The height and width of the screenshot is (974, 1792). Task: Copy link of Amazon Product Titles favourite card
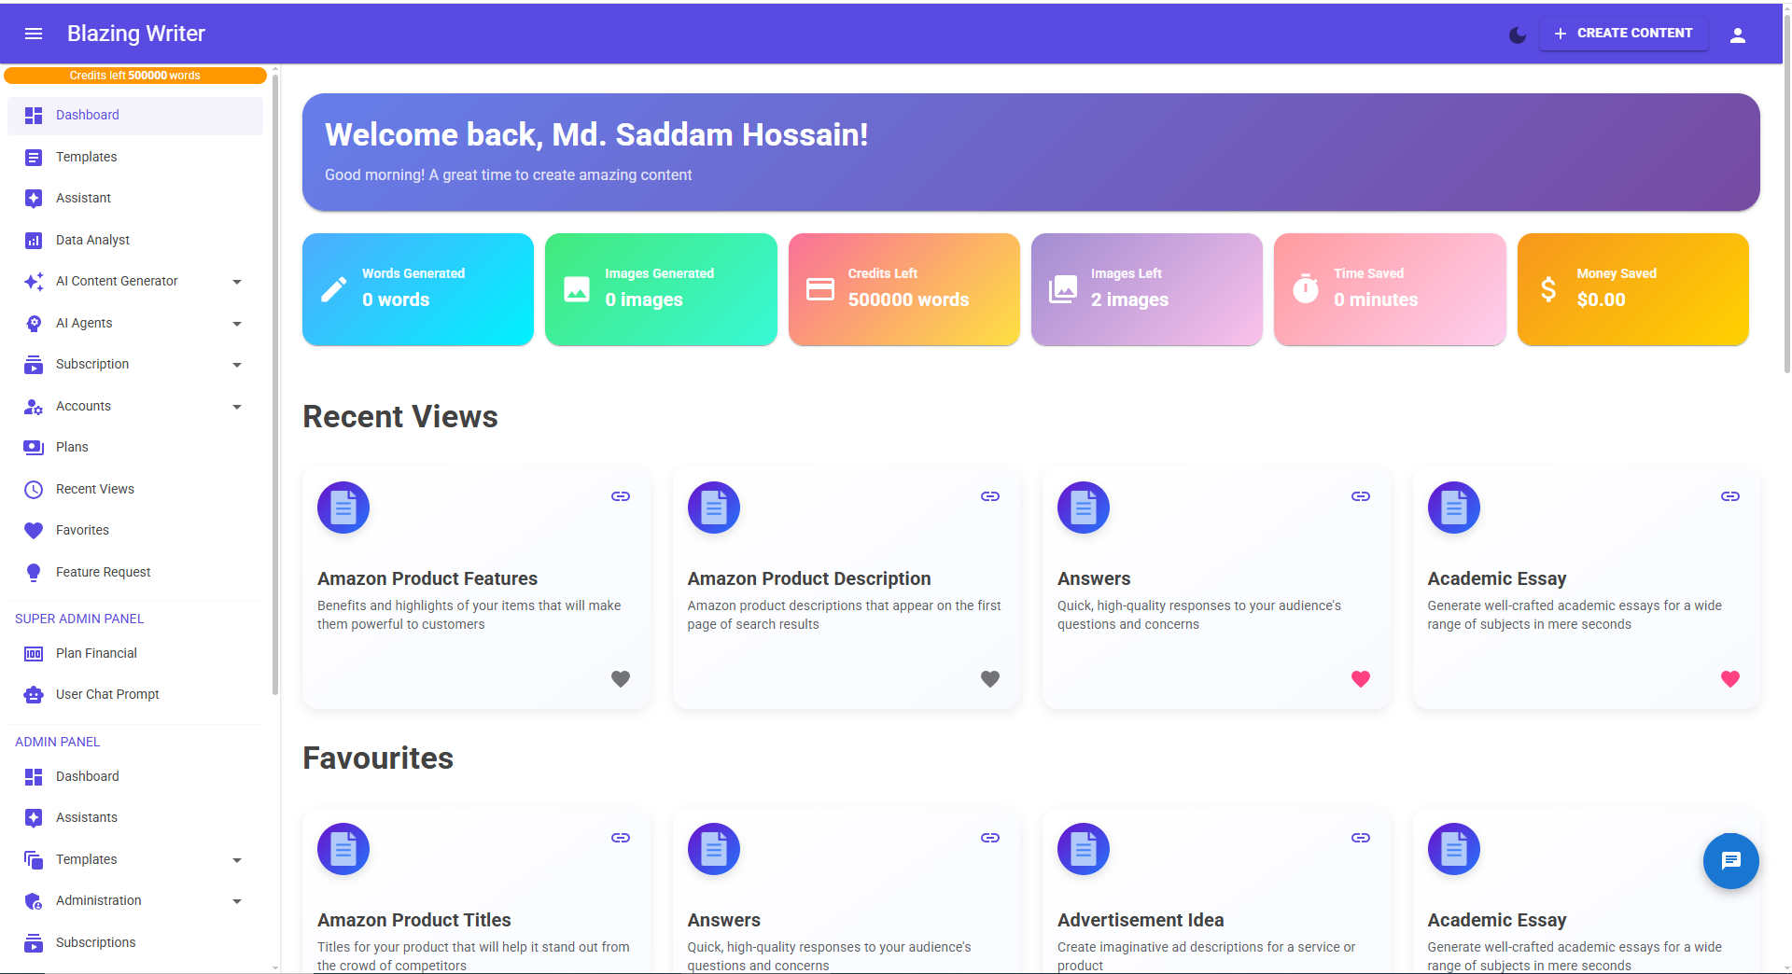pyautogui.click(x=621, y=838)
